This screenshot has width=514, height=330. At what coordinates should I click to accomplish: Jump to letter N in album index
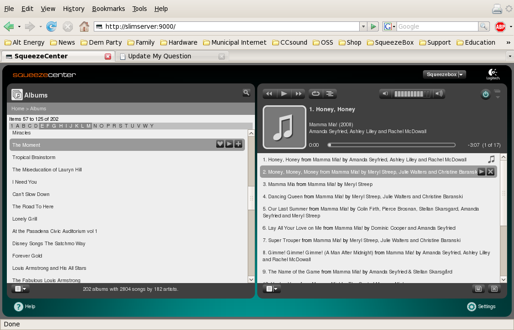tap(95, 126)
